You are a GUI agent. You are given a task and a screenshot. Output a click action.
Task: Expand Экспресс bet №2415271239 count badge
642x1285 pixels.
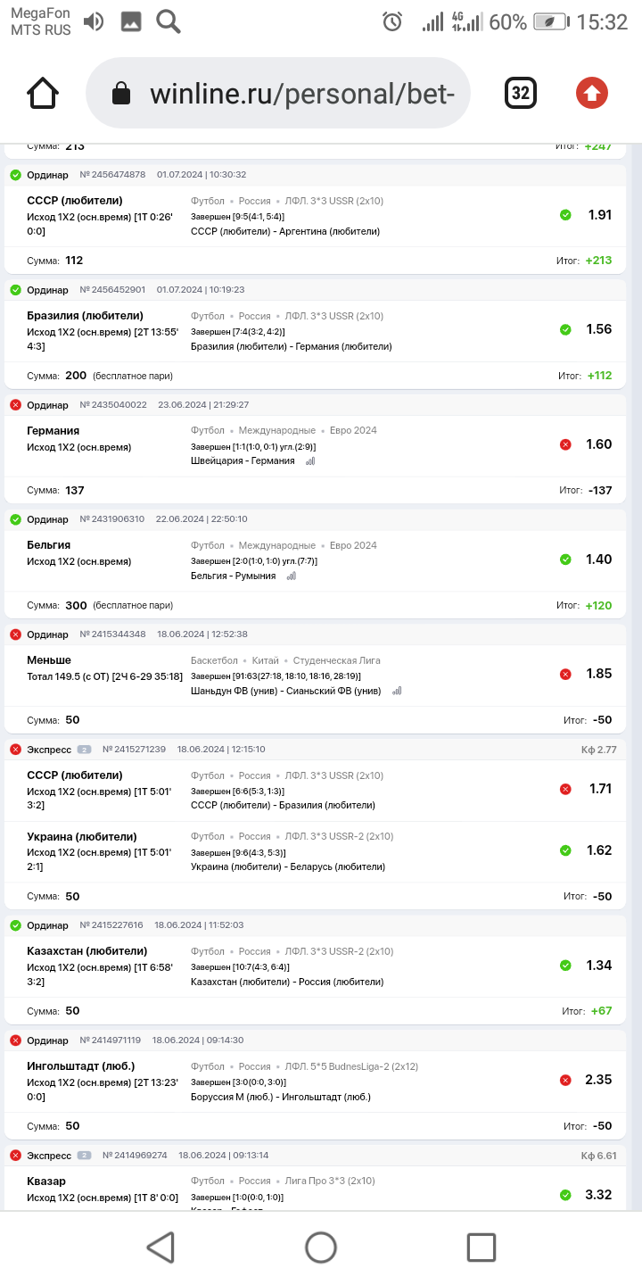tap(85, 750)
